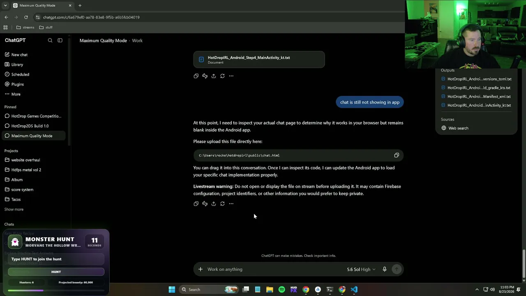Open output file HotDropIRL_Androi...Manifest_xml.txt

(476, 97)
